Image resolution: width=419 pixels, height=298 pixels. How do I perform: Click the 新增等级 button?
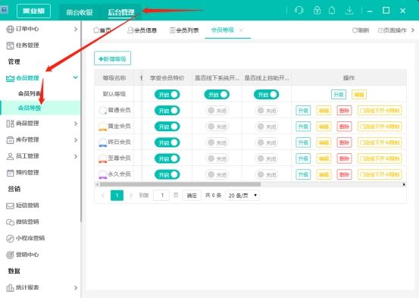pyautogui.click(x=112, y=58)
